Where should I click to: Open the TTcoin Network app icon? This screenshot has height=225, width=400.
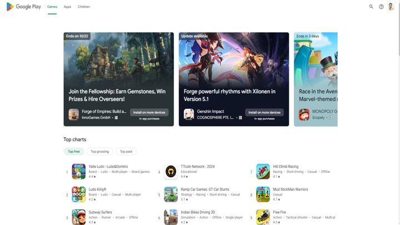171,172
